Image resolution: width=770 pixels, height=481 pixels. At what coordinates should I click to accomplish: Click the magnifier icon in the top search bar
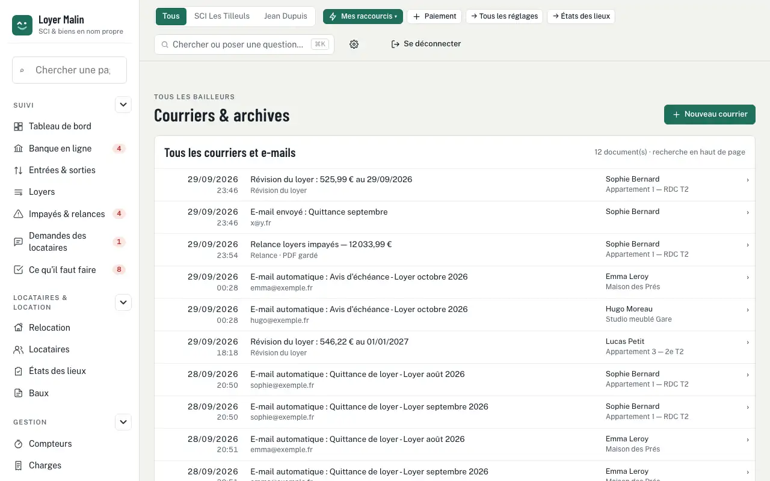(164, 44)
